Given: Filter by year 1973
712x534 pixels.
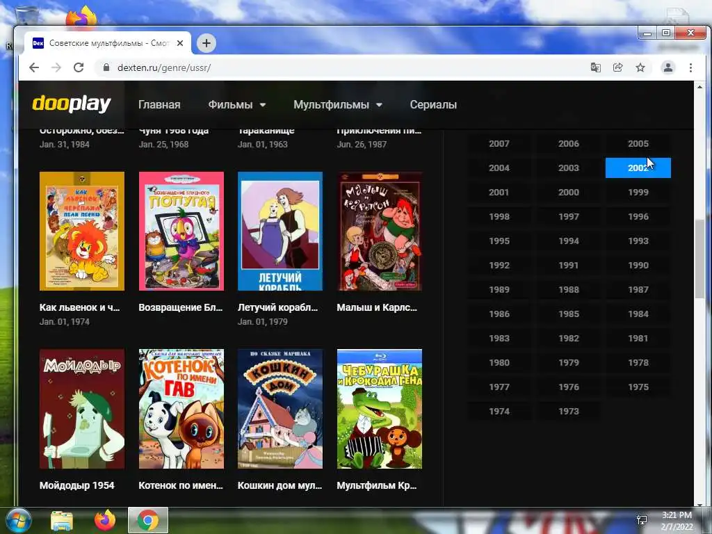Looking at the screenshot, I should [x=569, y=412].
